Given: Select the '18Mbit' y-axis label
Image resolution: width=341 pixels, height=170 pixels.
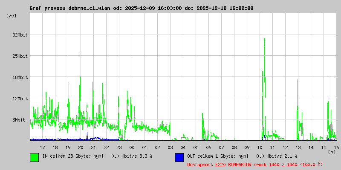Looking at the screenshot, I should click(20, 77).
